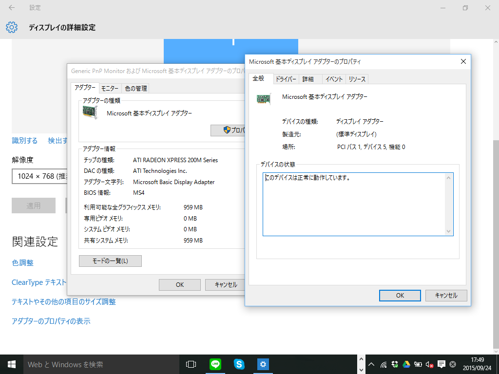Click the taskbar's down scroll arrow
The width and height of the screenshot is (499, 374).
(x=361, y=370)
